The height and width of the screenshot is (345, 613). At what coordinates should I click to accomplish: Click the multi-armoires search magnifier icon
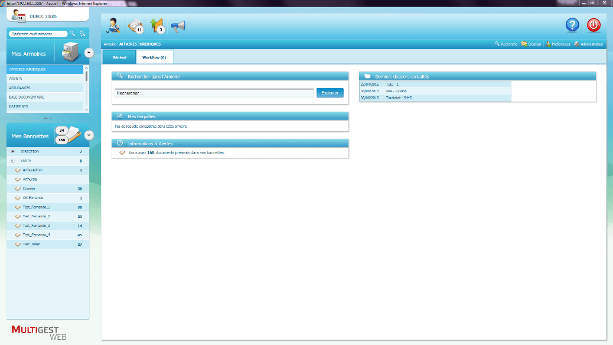click(x=72, y=34)
